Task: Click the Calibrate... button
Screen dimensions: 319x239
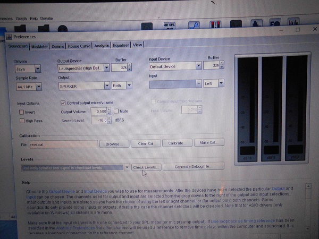Action: click(x=177, y=143)
